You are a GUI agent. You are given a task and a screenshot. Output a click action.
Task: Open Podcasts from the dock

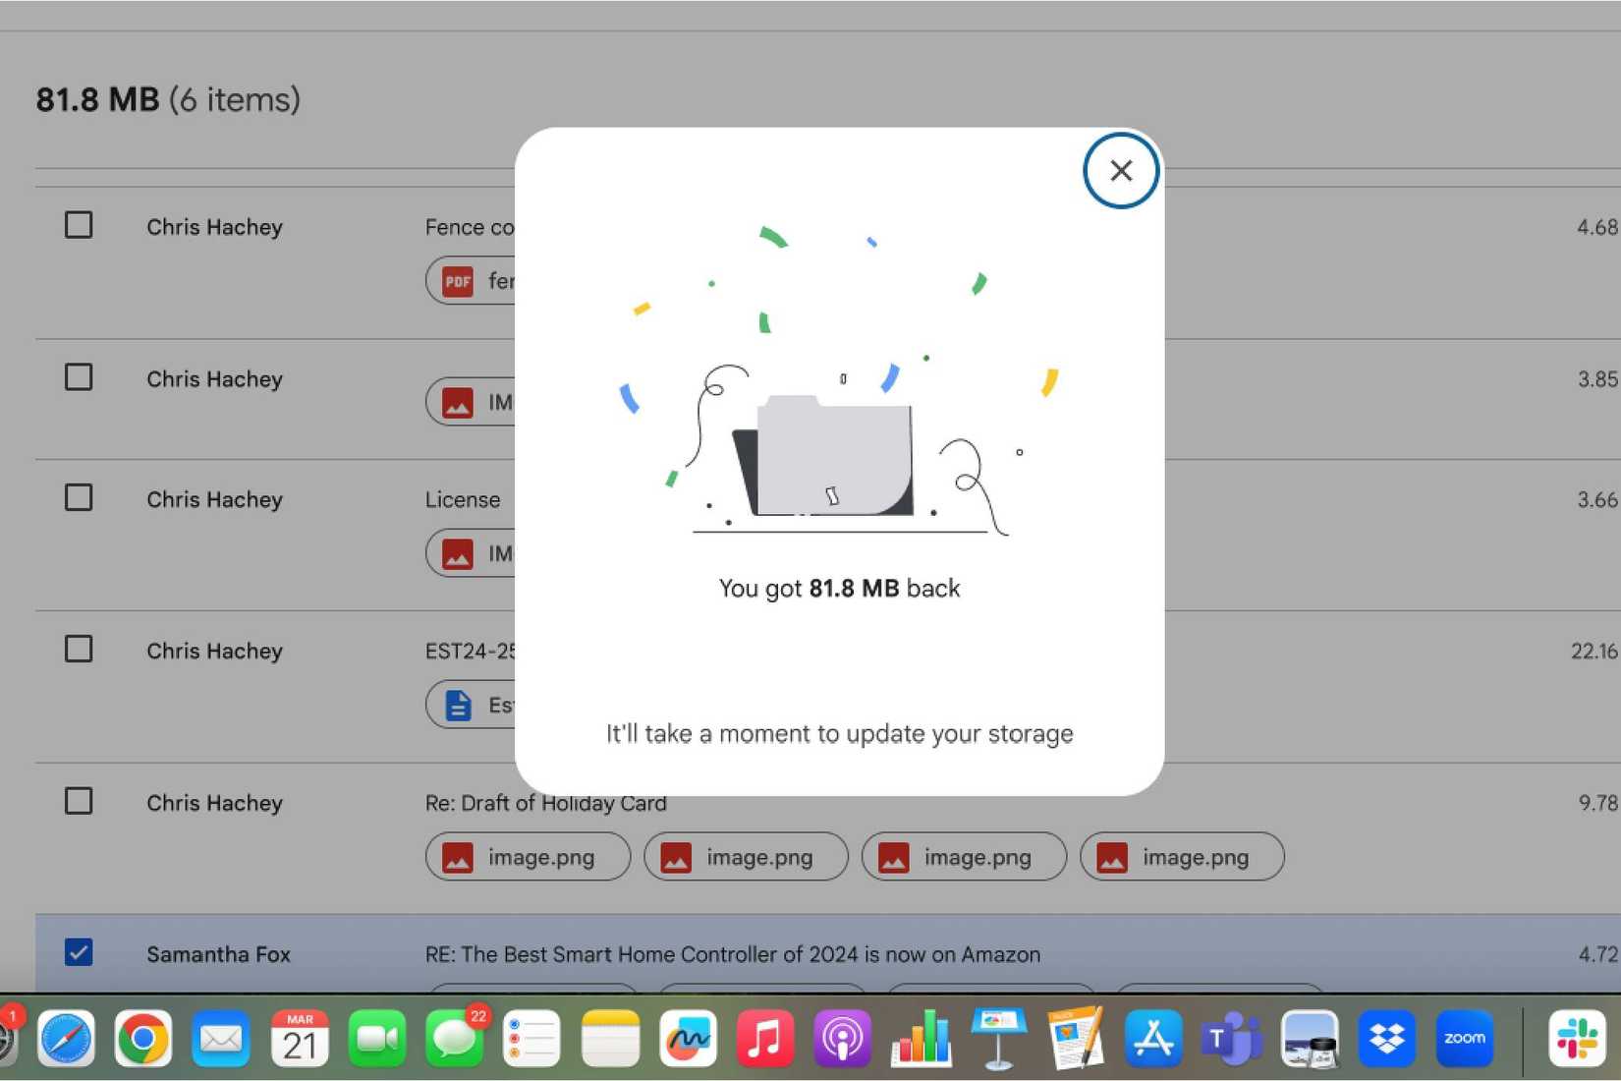843,1039
